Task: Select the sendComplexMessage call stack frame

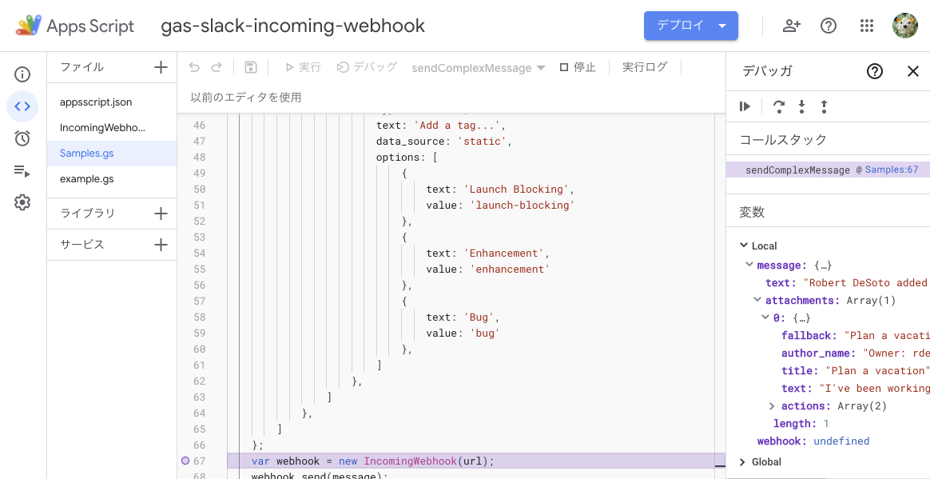Action: (828, 170)
